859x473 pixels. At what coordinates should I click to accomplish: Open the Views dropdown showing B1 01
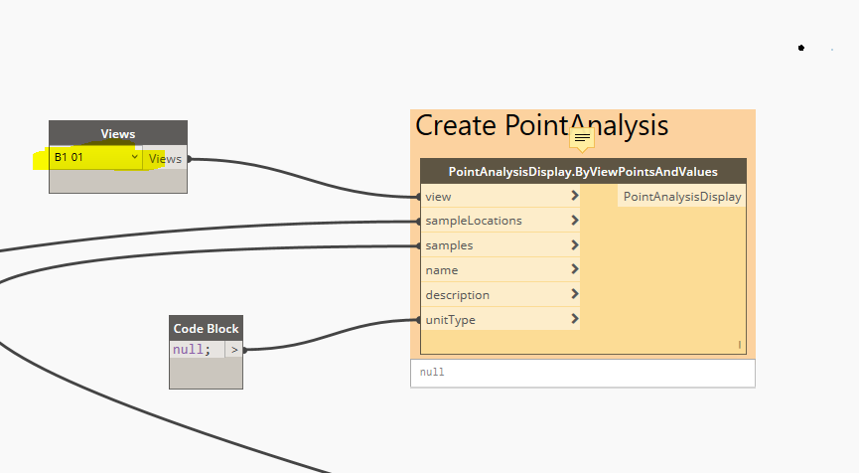point(96,158)
